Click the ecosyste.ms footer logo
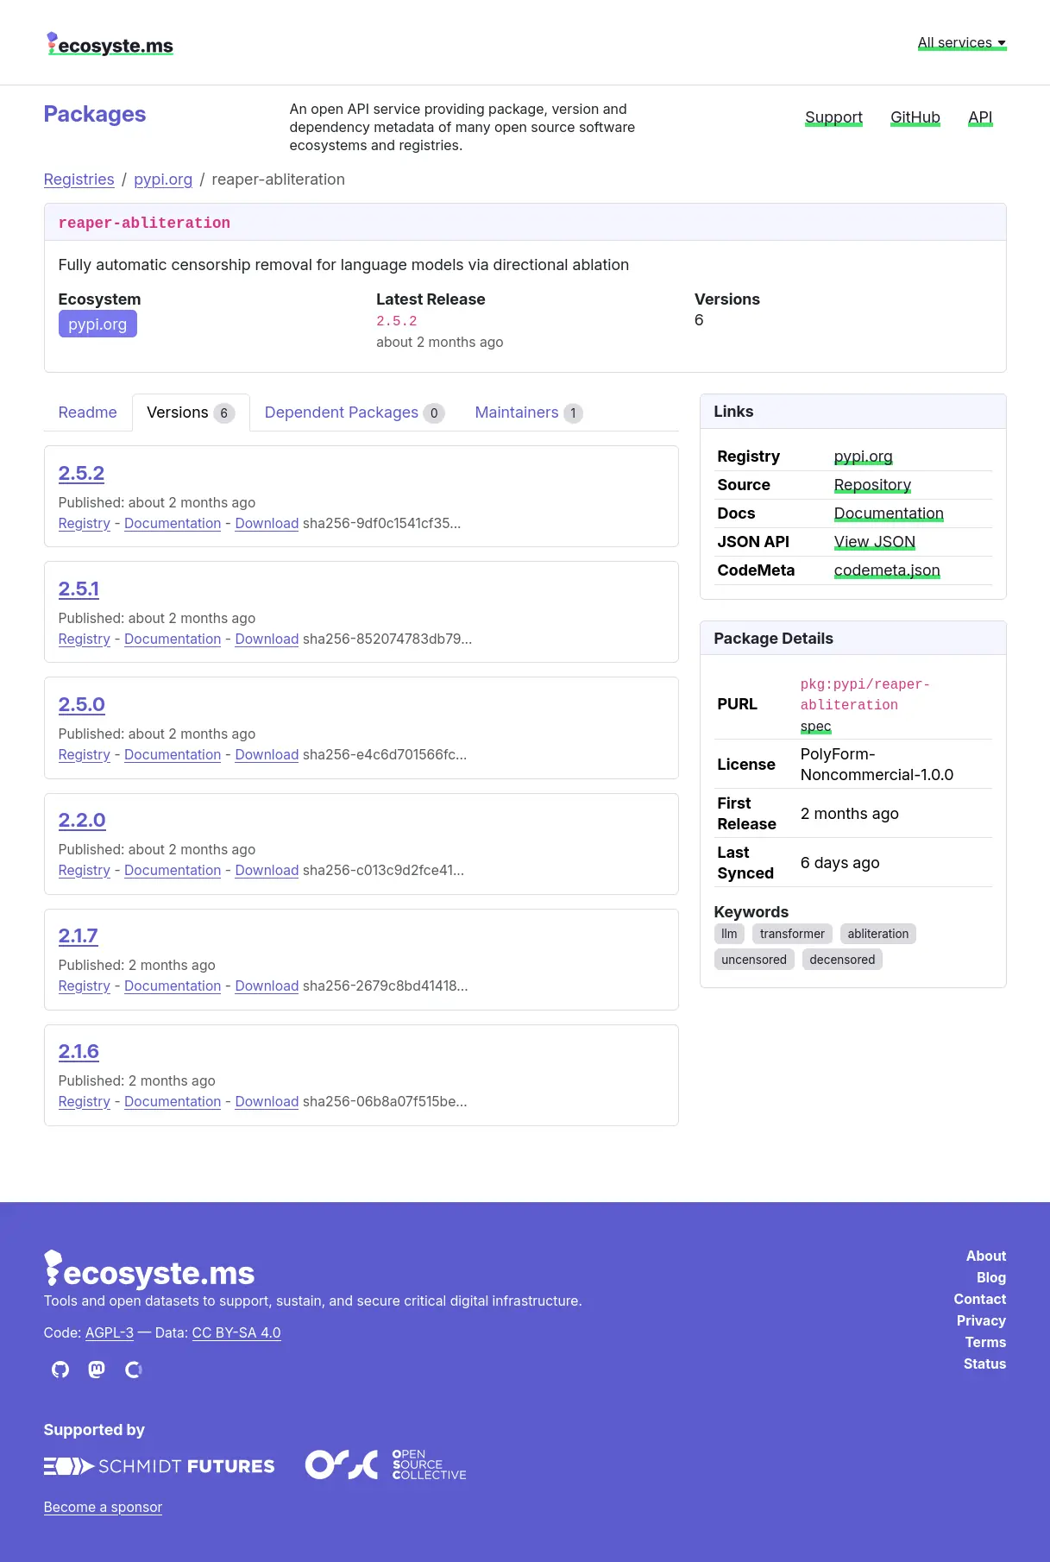 pyautogui.click(x=149, y=1270)
